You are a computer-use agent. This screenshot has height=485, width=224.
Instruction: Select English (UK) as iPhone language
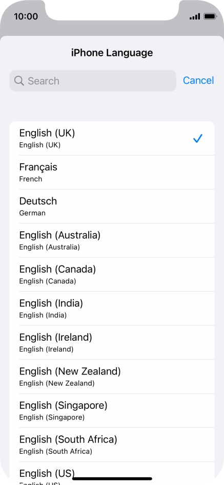[x=112, y=138]
